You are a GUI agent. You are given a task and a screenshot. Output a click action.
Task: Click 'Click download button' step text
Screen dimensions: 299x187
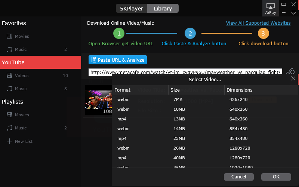[263, 43]
